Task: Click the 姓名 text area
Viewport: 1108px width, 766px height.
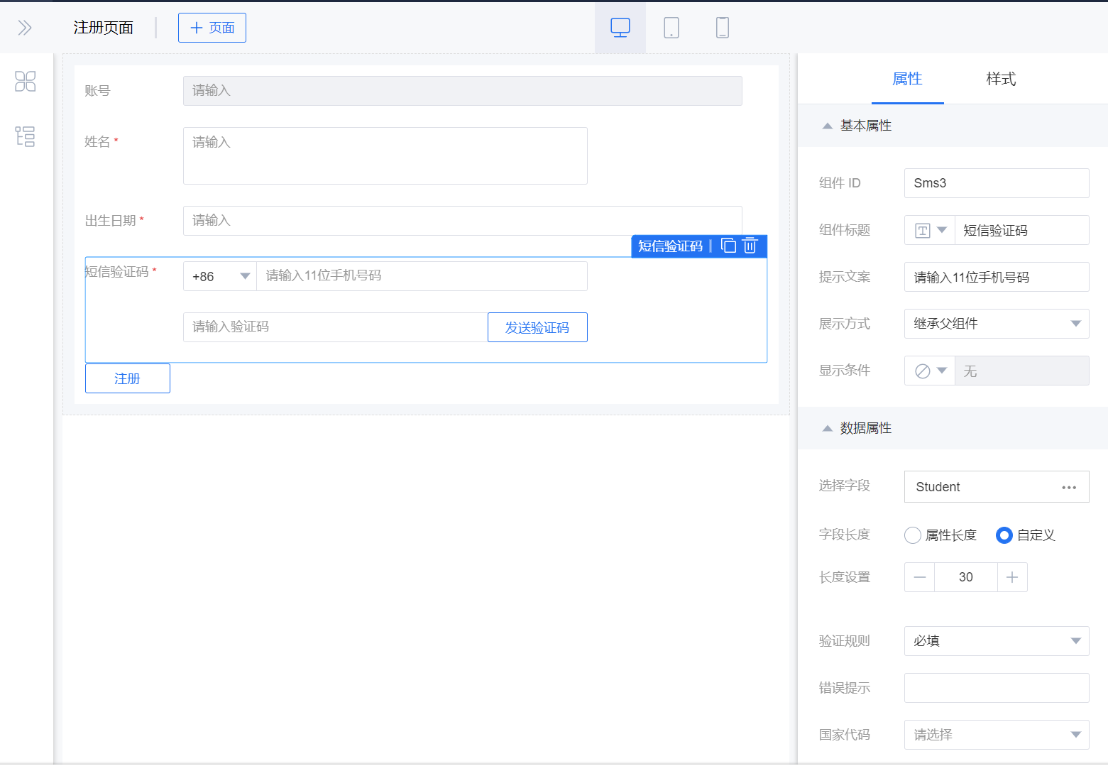Action: (385, 155)
